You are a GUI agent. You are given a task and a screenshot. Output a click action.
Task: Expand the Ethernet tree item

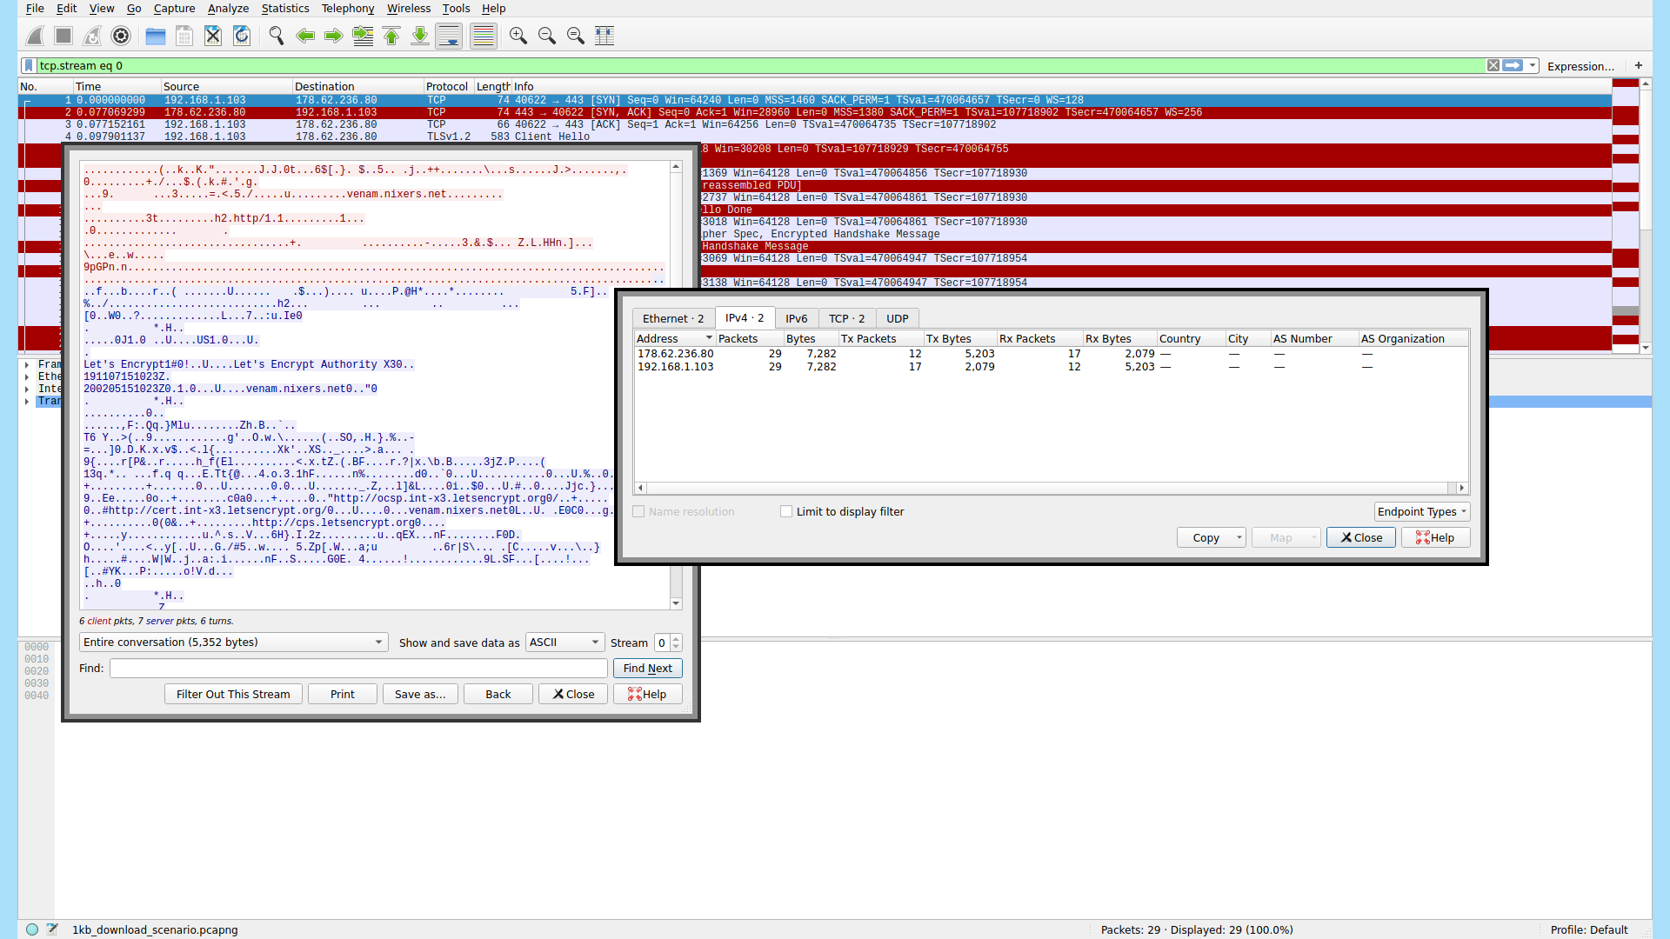[x=27, y=377]
